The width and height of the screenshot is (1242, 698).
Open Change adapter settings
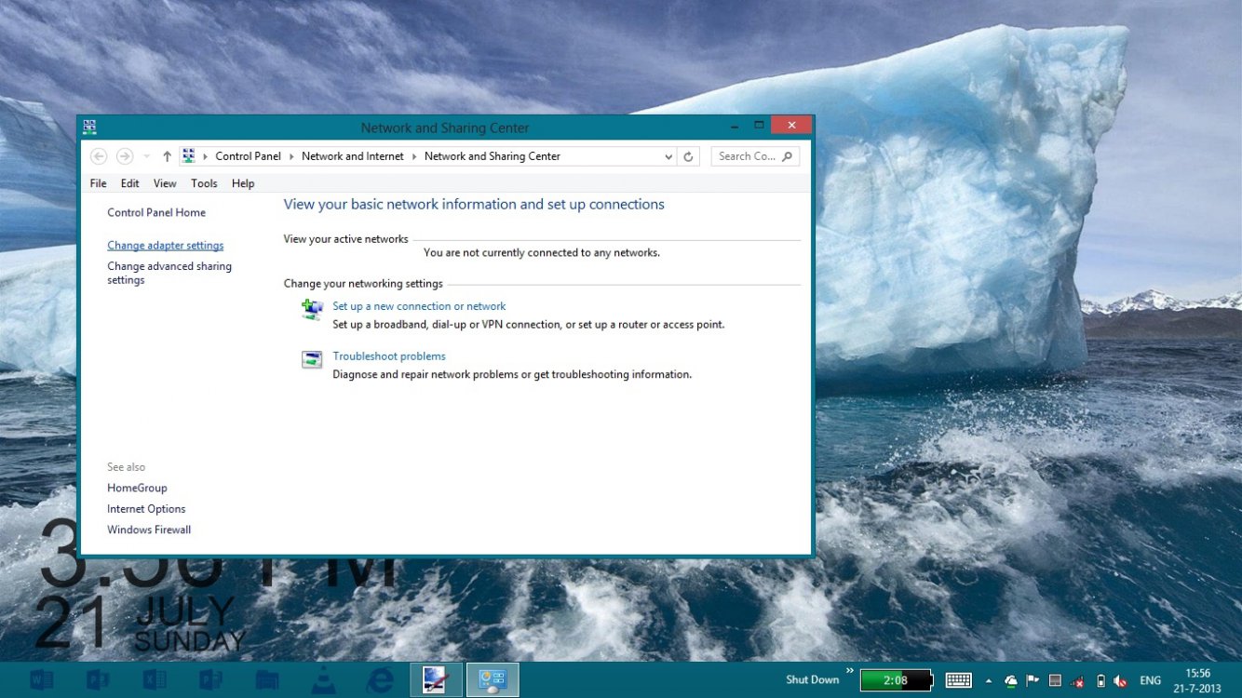[166, 246]
